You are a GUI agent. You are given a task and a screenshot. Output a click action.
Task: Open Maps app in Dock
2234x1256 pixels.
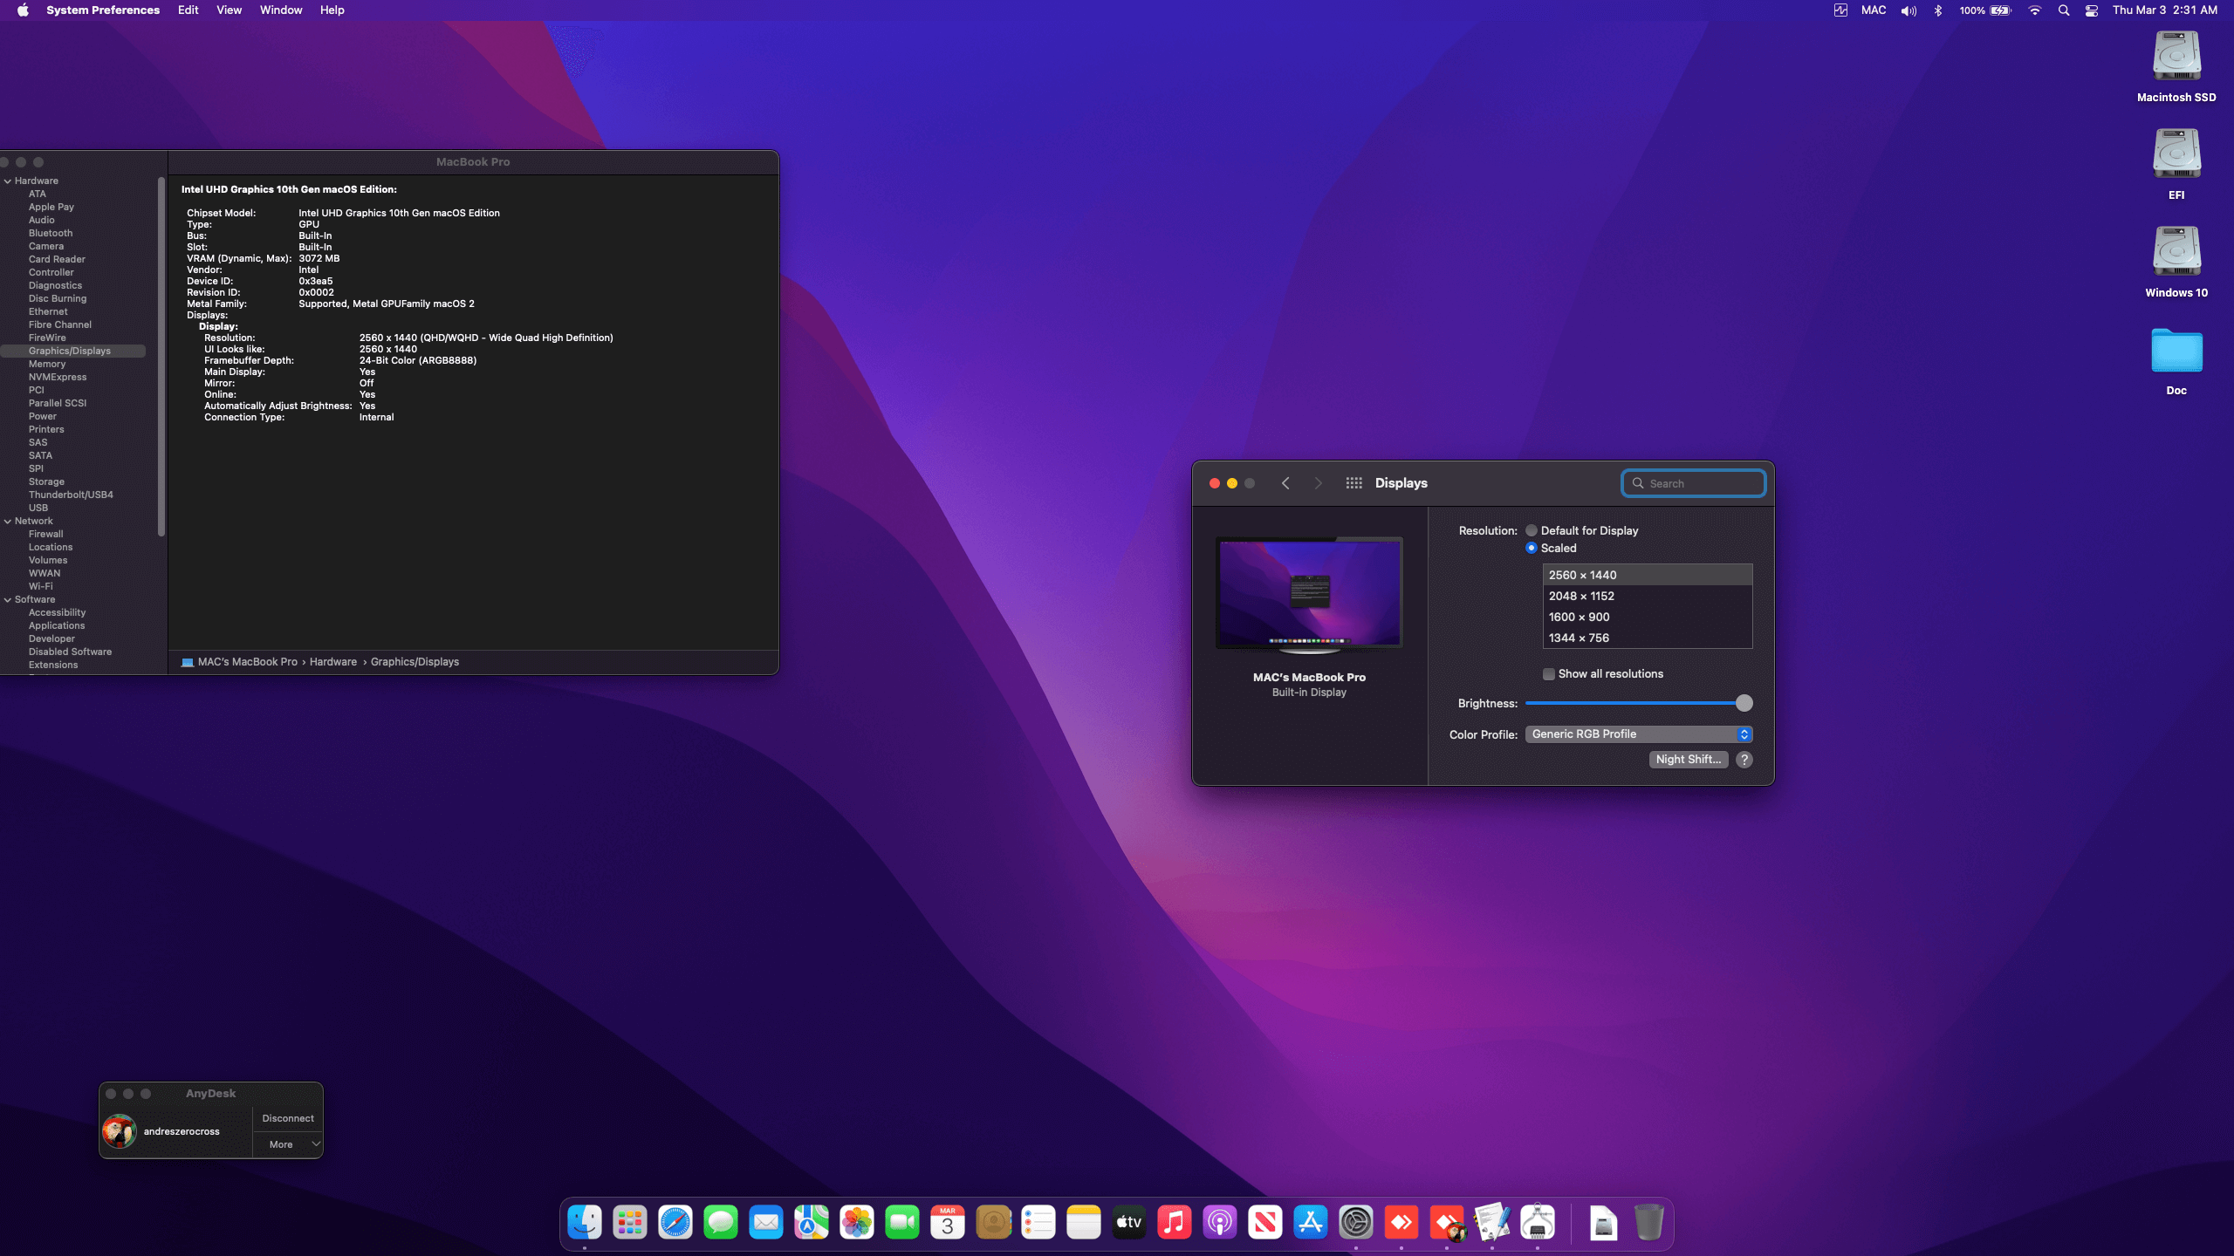pos(812,1223)
